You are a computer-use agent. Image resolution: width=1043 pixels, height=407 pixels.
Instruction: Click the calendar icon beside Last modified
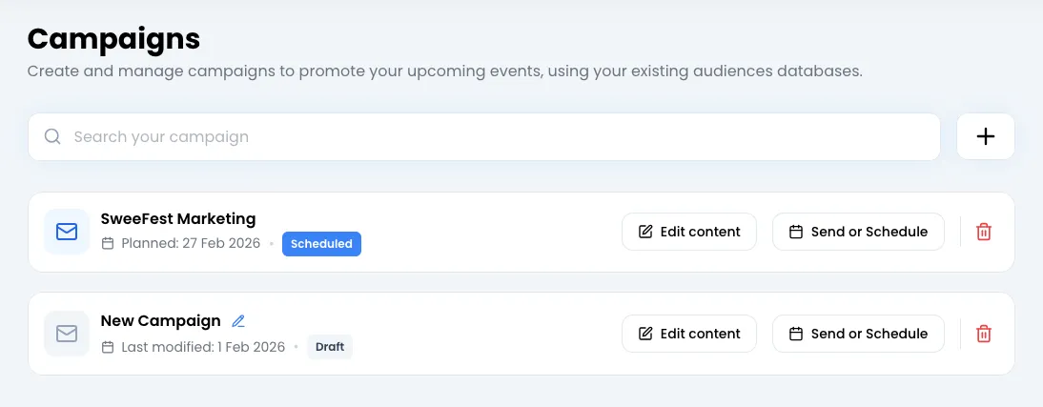click(x=108, y=347)
